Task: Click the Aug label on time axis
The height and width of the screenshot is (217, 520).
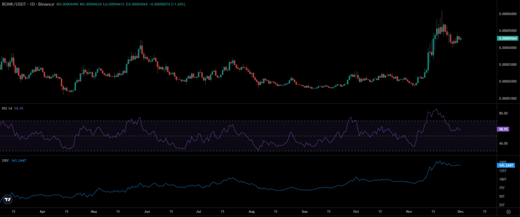Action: click(252, 211)
